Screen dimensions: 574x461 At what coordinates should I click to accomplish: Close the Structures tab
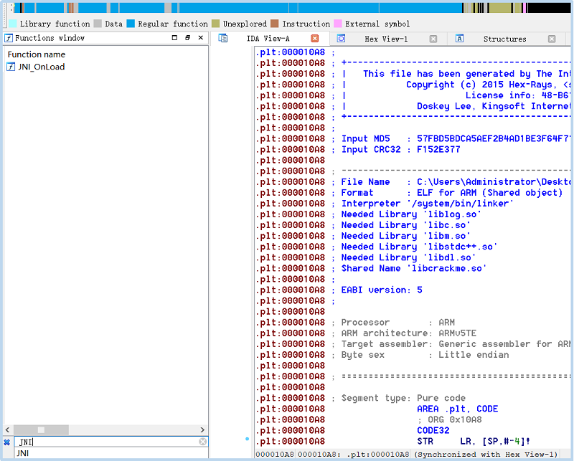[552, 39]
